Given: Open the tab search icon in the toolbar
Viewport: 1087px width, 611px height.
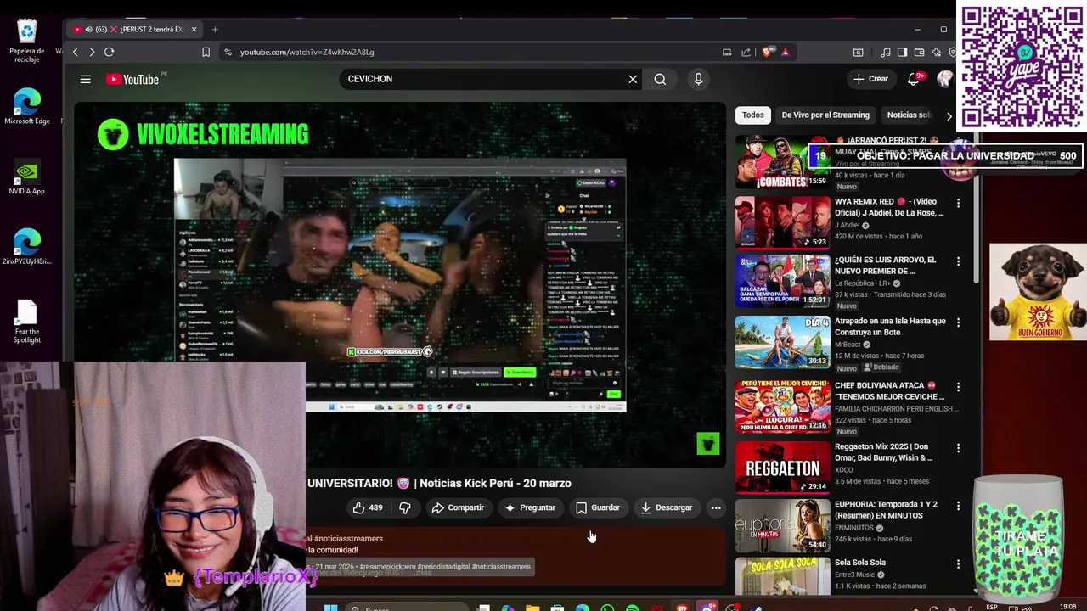Looking at the screenshot, I should 858,52.
